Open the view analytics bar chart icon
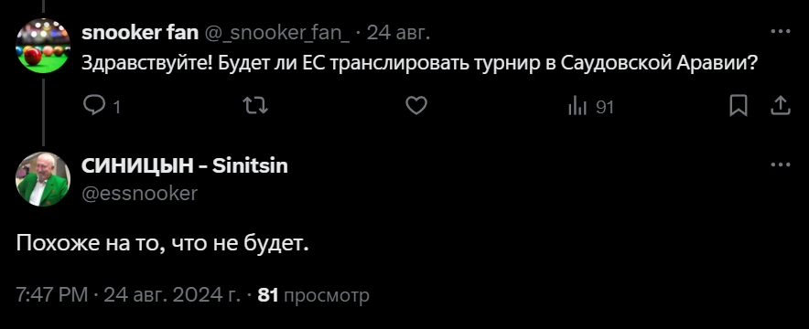Viewport: 809px width, 329px height. pyautogui.click(x=577, y=107)
